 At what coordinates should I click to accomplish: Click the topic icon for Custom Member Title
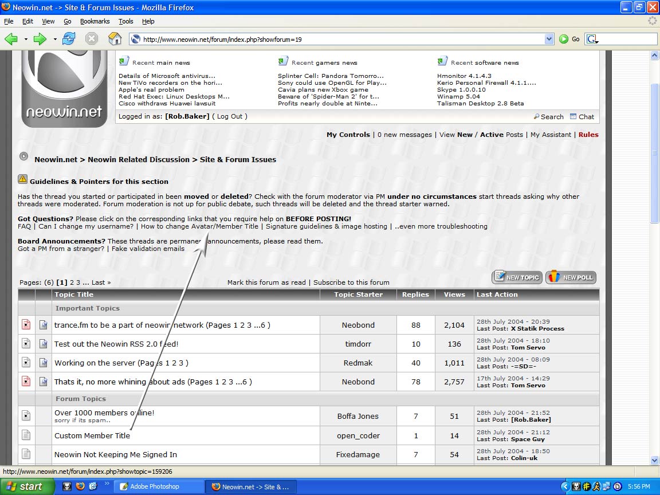(x=26, y=435)
